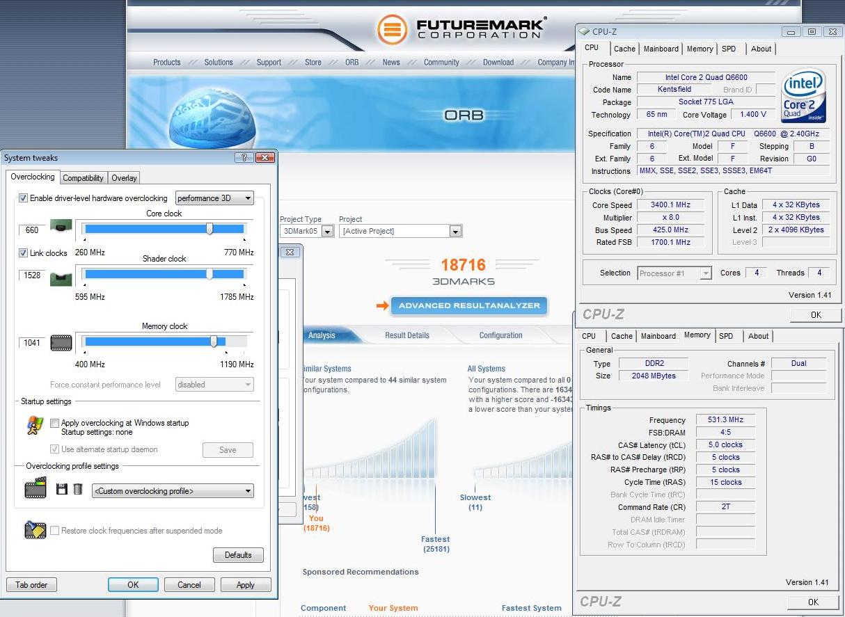
Task: Open Memory tab in upper CPU-Z window
Action: [700, 49]
